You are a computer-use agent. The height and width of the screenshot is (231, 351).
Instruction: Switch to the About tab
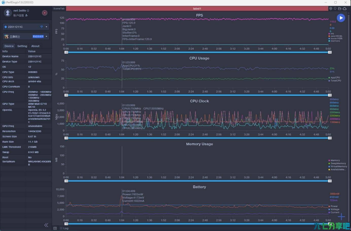coord(35,46)
